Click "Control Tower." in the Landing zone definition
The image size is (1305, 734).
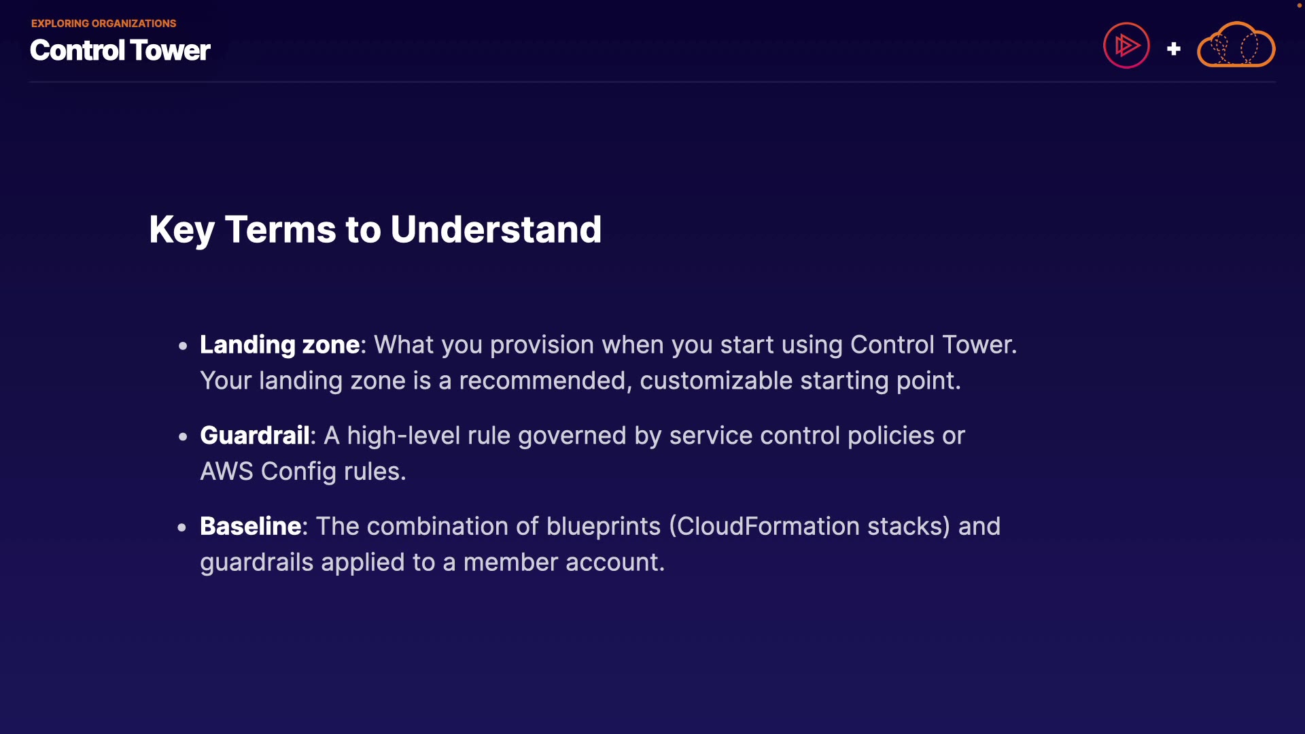pos(933,345)
